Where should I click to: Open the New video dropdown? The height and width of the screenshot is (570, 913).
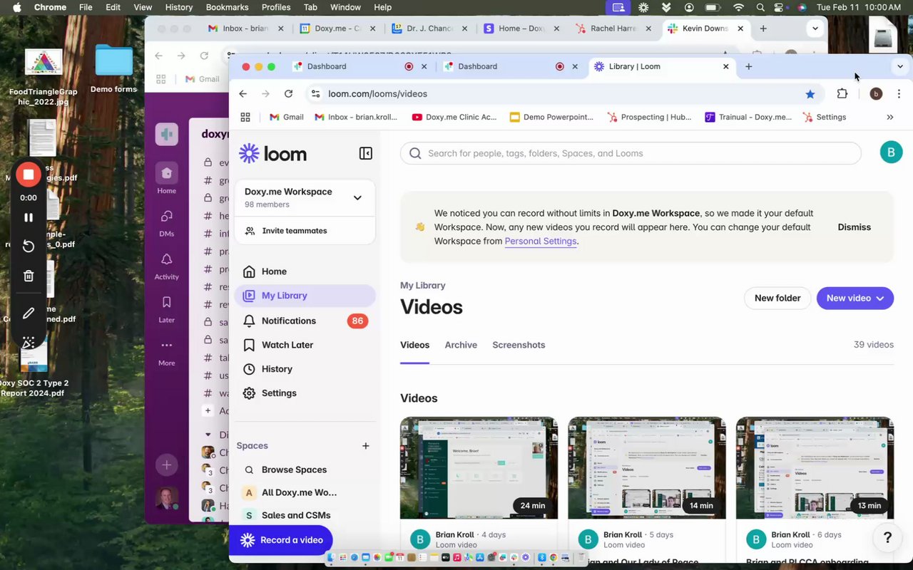tap(855, 298)
